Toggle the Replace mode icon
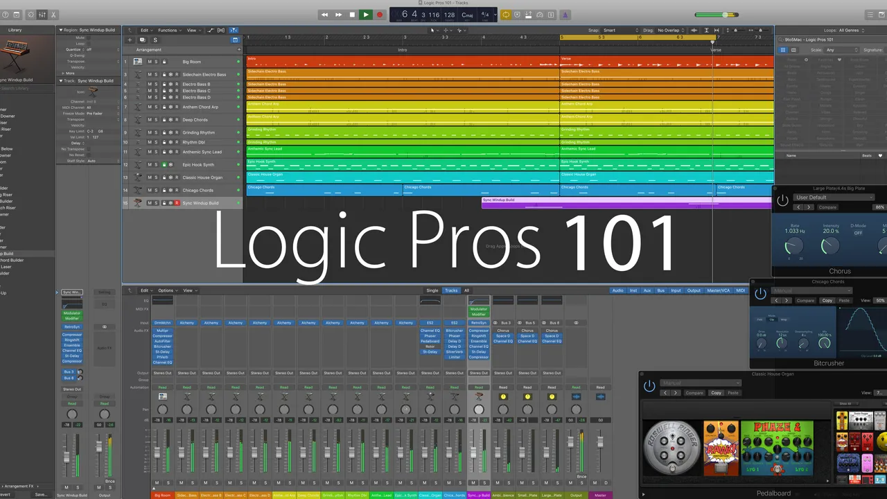Viewport: 887px width, 499px height. point(517,15)
